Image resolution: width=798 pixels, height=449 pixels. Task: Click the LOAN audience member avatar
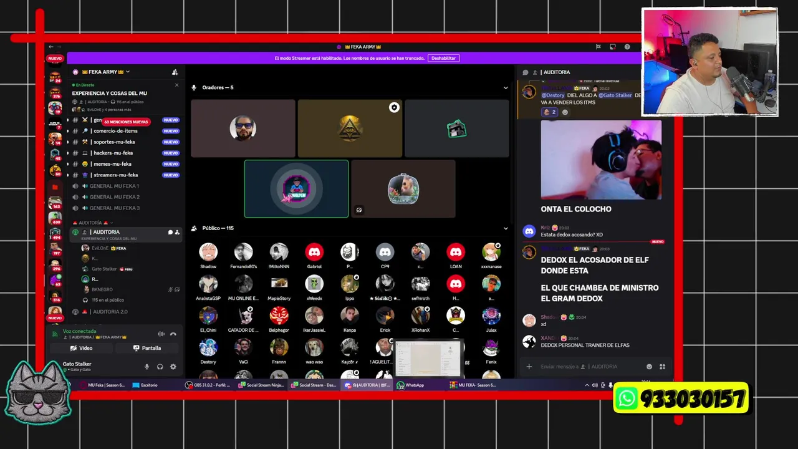[456, 252]
